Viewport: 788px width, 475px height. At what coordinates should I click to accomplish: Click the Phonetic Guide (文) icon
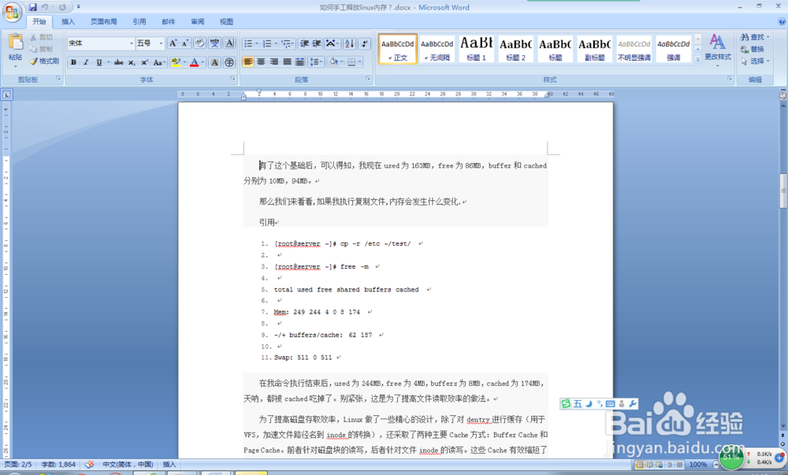pyautogui.click(x=214, y=43)
